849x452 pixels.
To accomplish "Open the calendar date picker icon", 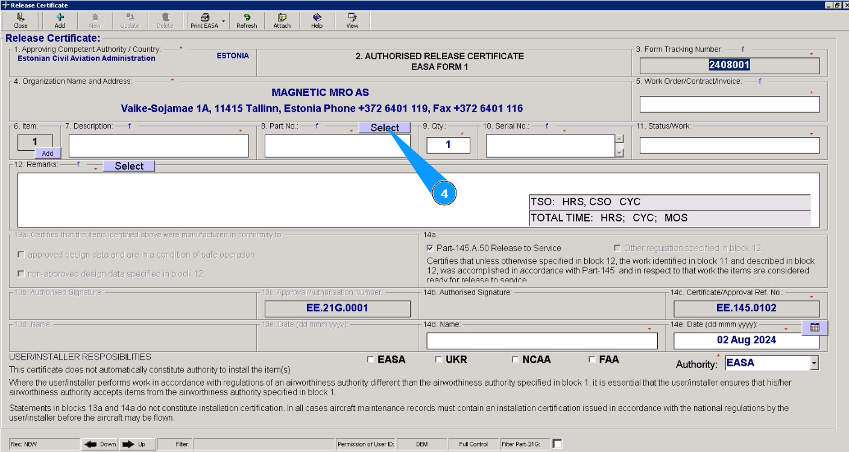I will click(x=815, y=328).
